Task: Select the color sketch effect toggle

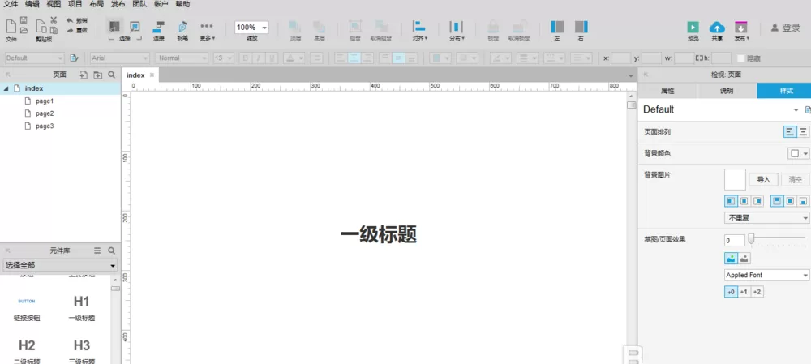Action: pos(731,258)
